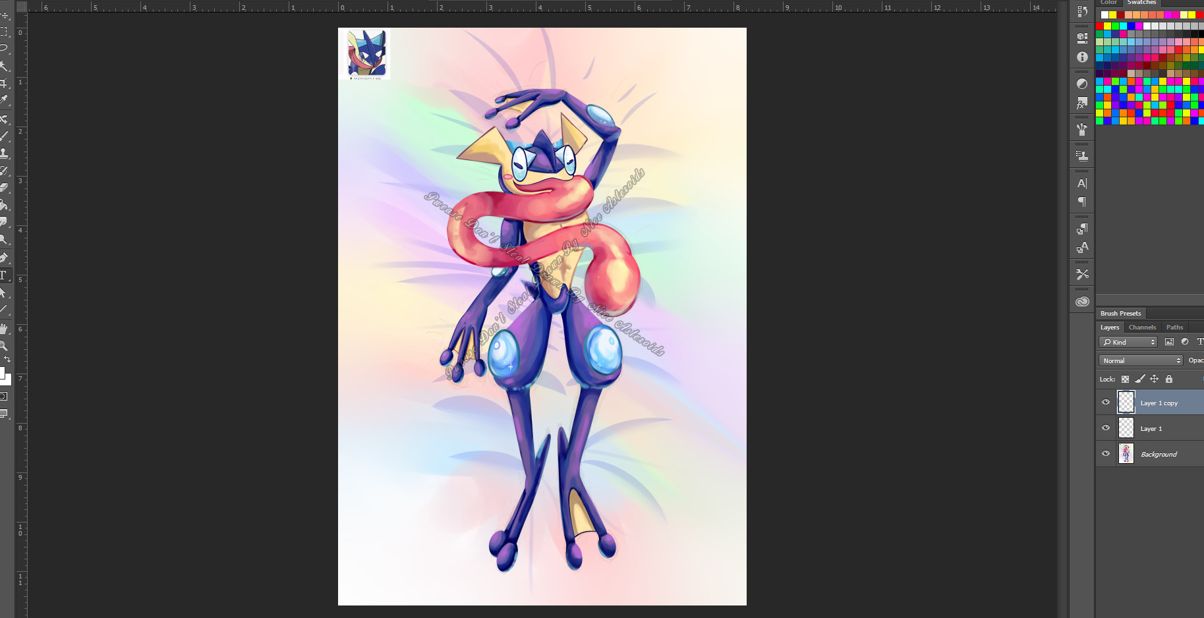Select the Lasso tool
The image size is (1204, 618).
click(x=4, y=49)
